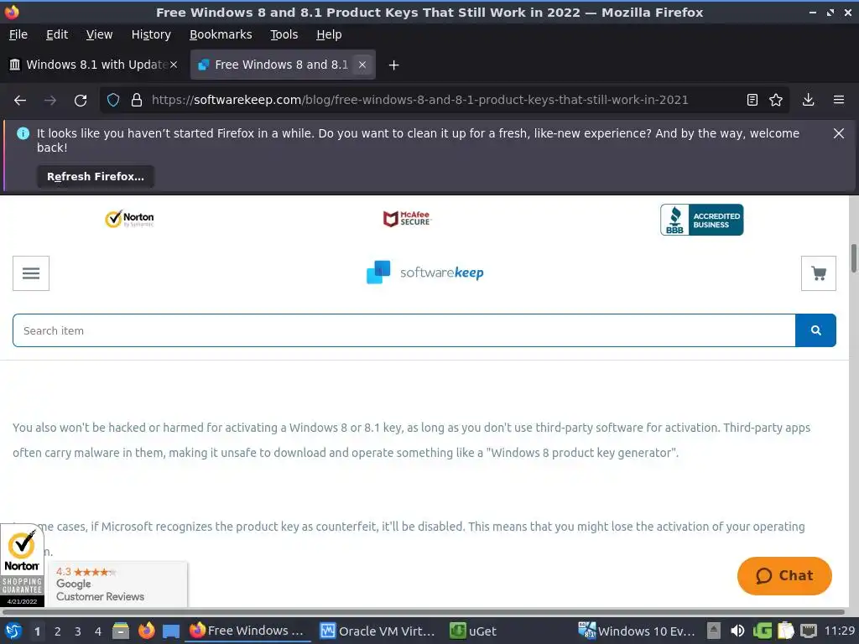Image resolution: width=859 pixels, height=644 pixels.
Task: Click the show desktop panel icon
Action: (x=171, y=631)
